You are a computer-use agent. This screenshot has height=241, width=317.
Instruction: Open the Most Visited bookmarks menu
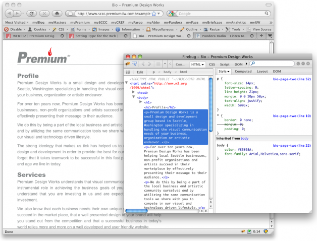tap(17, 22)
